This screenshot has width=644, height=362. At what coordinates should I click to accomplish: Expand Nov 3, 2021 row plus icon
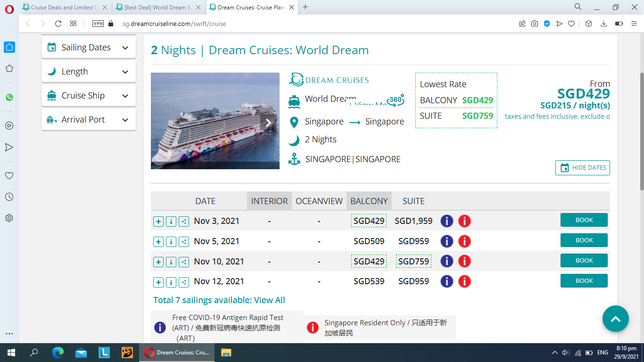coord(158,222)
